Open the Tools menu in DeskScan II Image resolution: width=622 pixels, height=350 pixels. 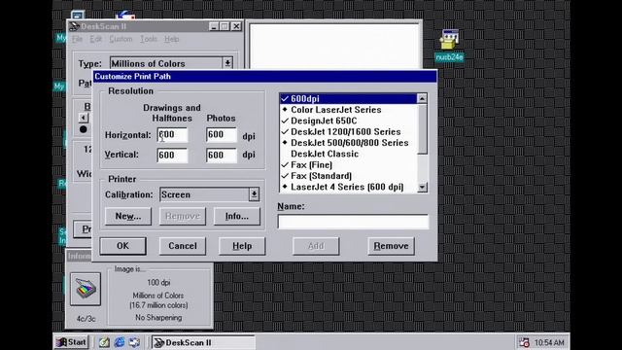pyautogui.click(x=149, y=39)
